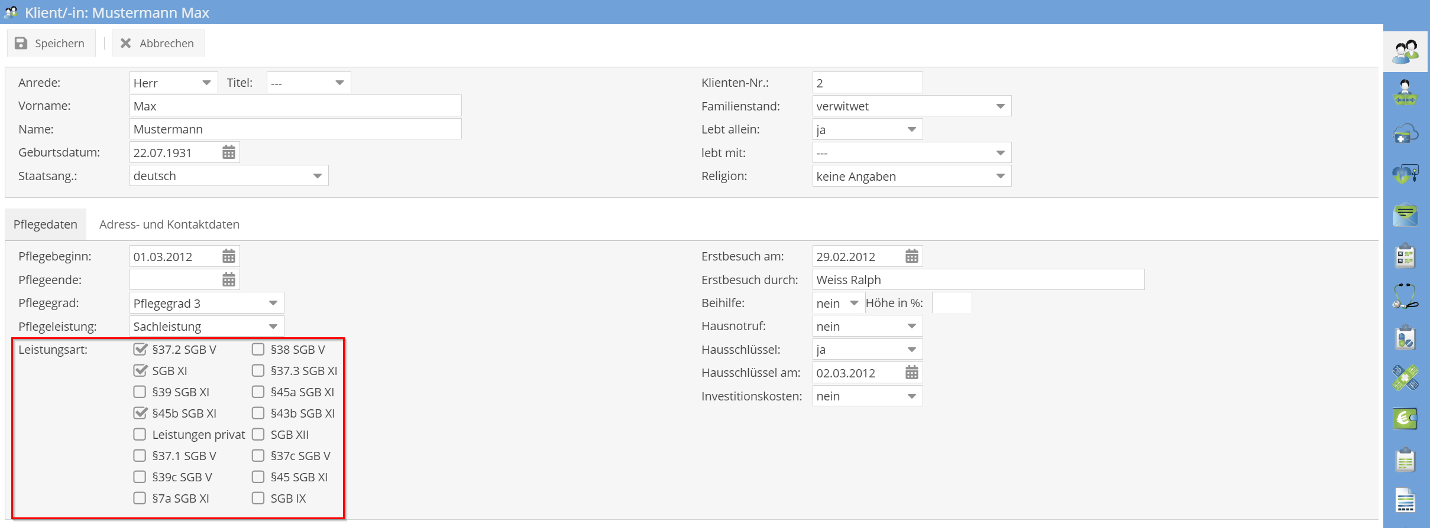Tick the §37.1 SGB V checkbox

pos(140,456)
